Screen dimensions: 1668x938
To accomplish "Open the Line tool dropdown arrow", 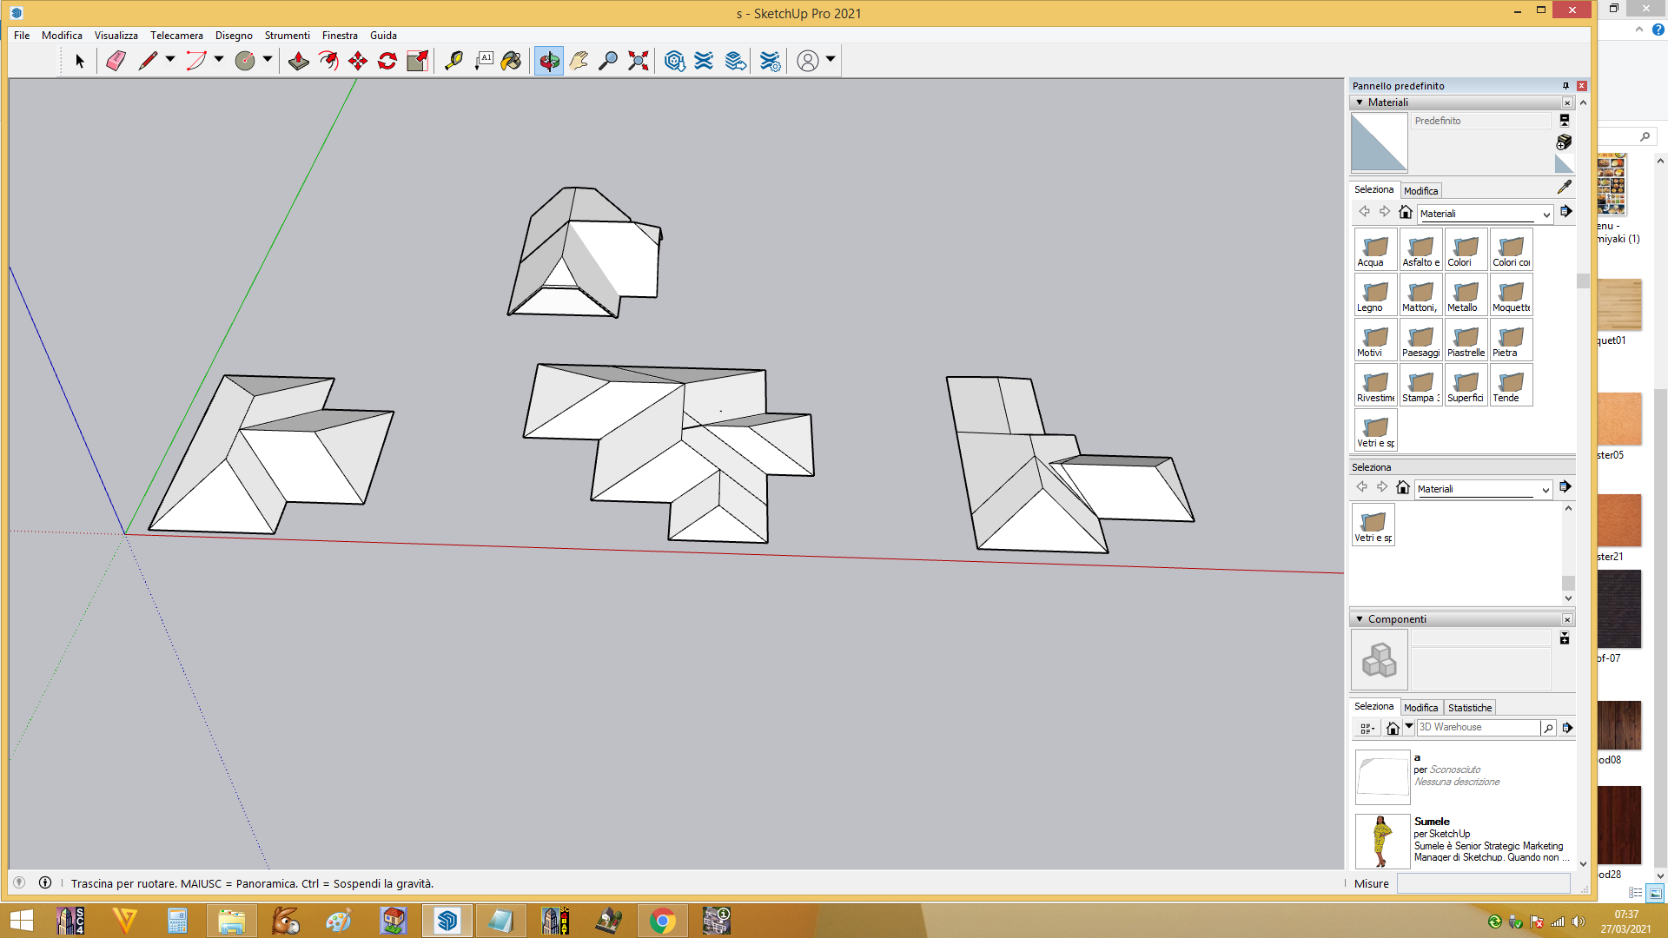I will click(170, 59).
